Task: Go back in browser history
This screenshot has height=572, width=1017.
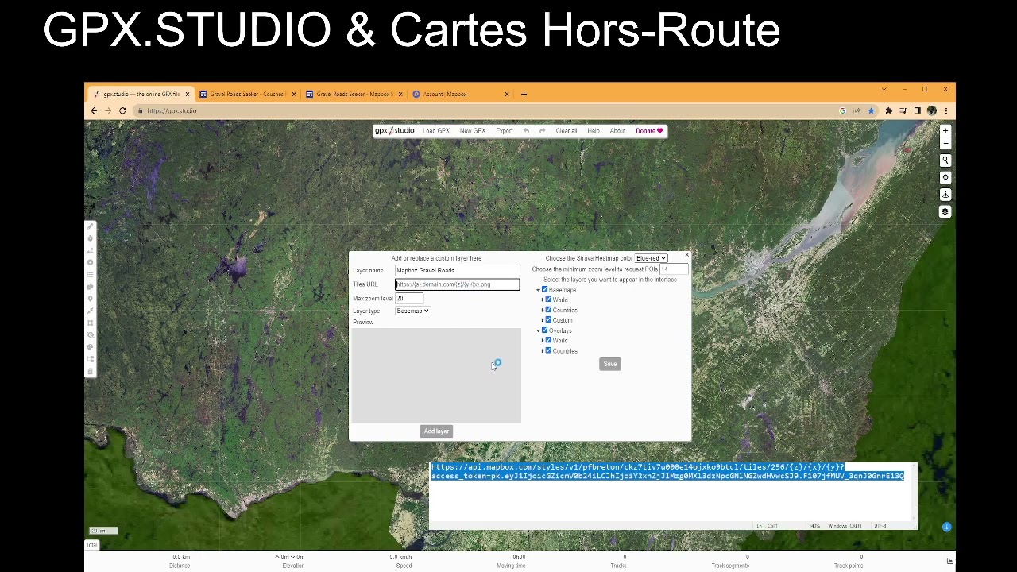Action: coord(94,110)
